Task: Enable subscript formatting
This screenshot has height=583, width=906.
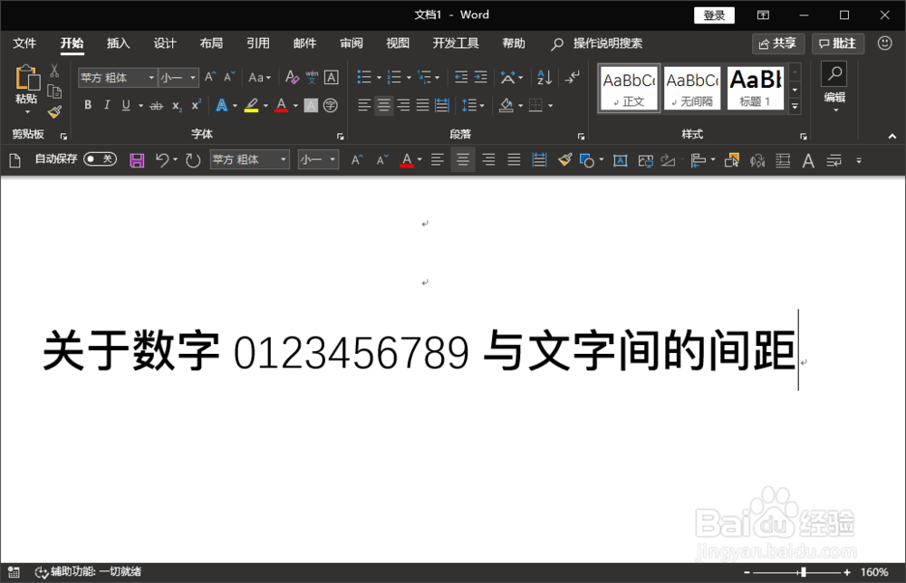Action: 177,105
